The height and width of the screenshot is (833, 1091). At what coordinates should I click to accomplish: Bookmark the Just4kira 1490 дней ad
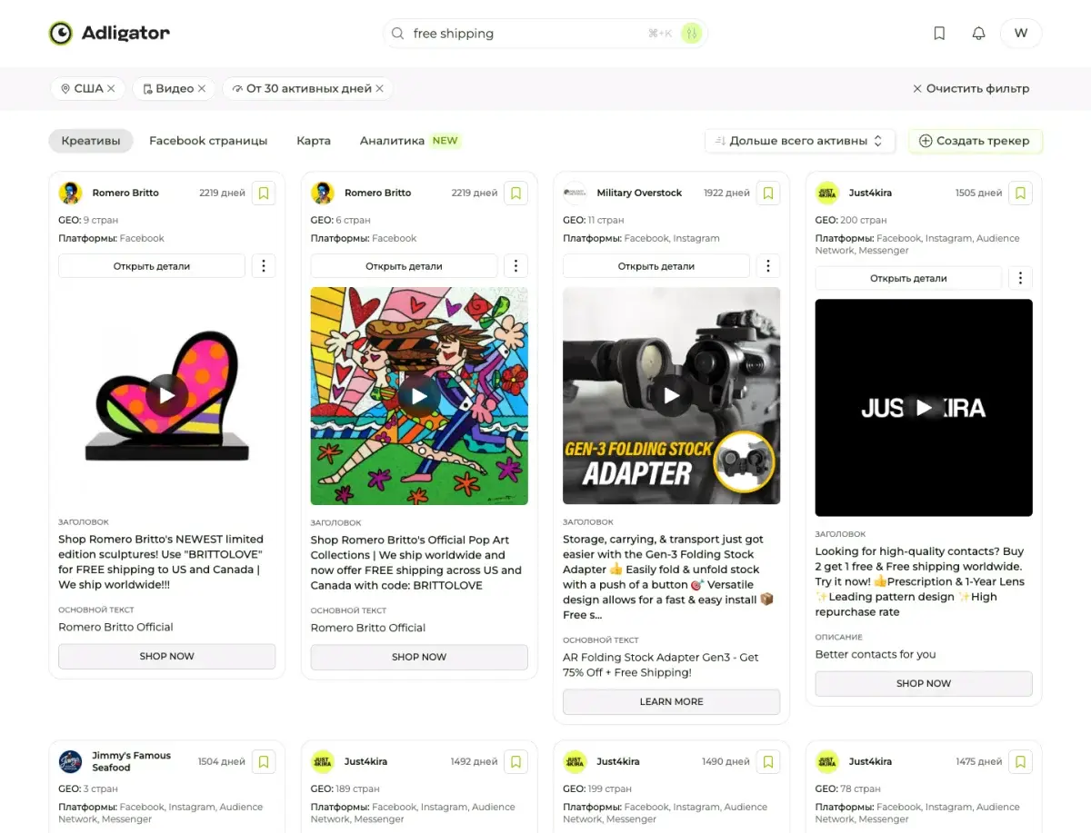768,761
